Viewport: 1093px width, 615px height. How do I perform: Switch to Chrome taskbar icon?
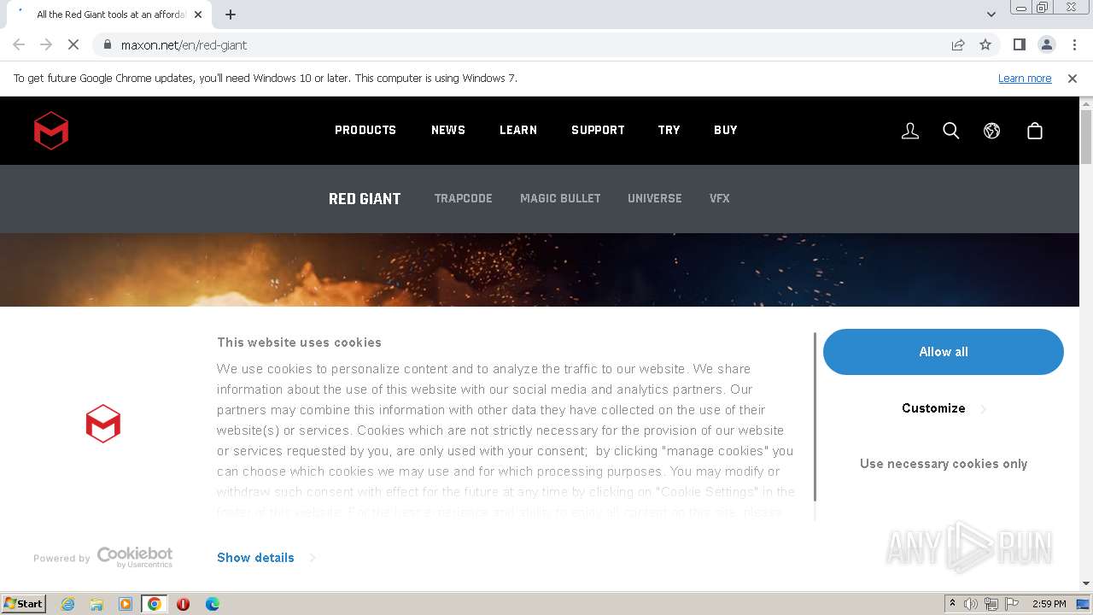tap(155, 604)
